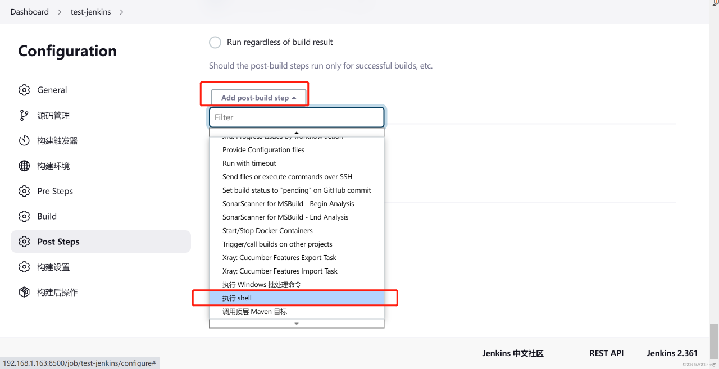Click the 构建触发器 clock icon

point(24,141)
